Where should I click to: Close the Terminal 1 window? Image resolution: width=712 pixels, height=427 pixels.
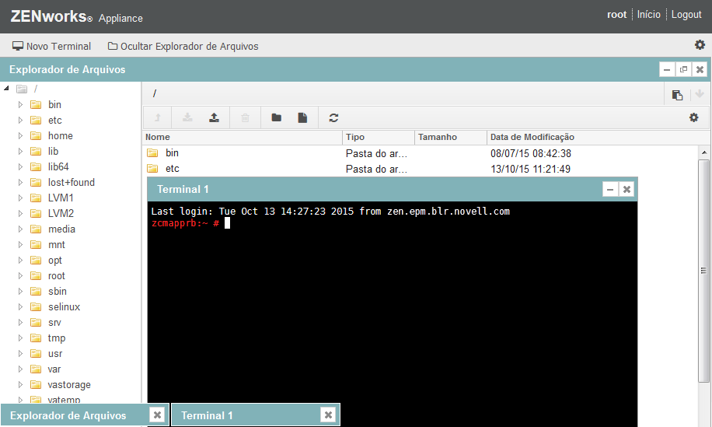[x=626, y=190]
